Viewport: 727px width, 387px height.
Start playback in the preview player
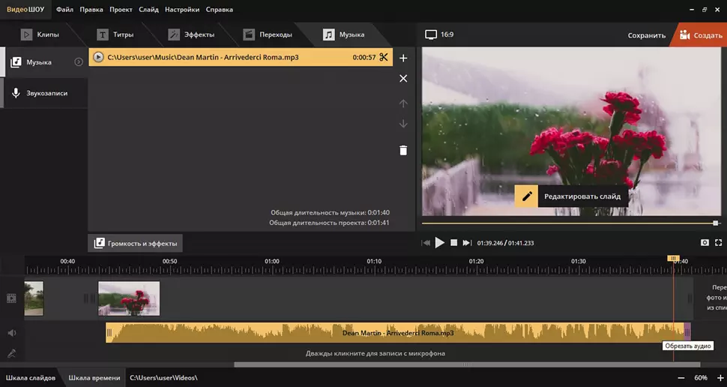tap(440, 243)
